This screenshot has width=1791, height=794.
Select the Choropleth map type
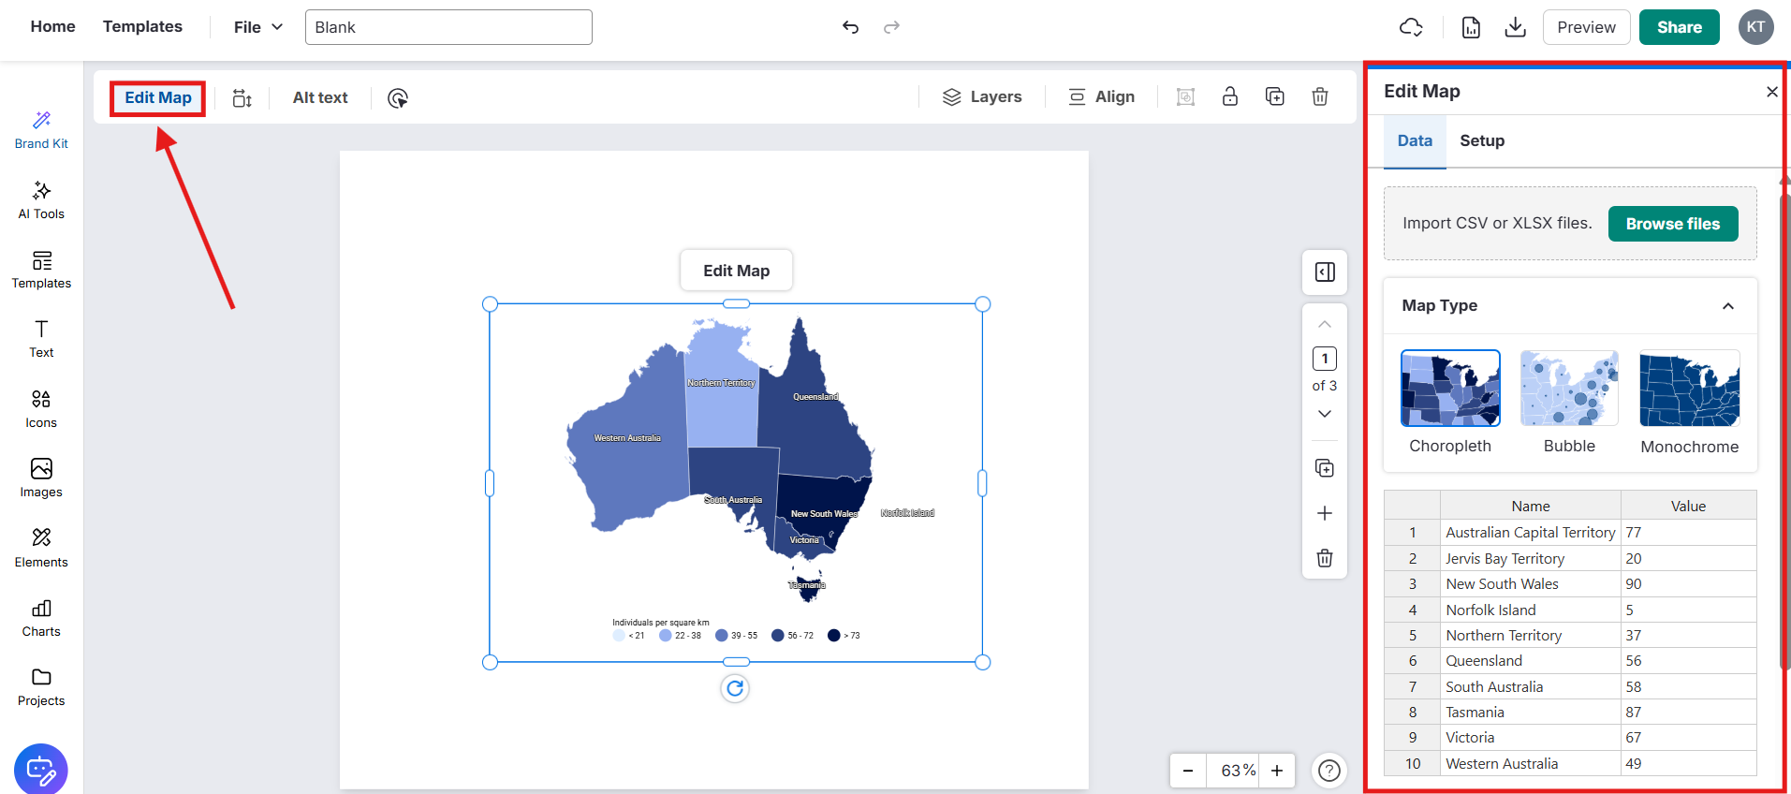(1450, 389)
